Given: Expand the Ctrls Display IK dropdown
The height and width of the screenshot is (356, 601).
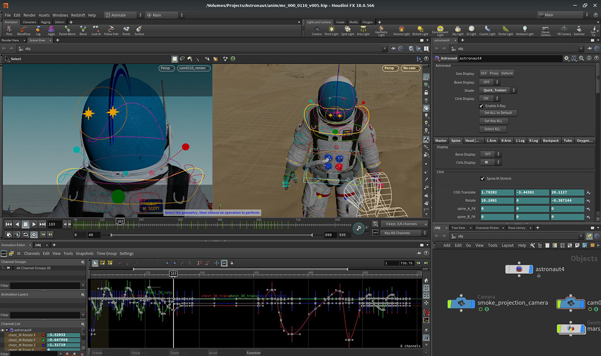Looking at the screenshot, I should coord(491,163).
